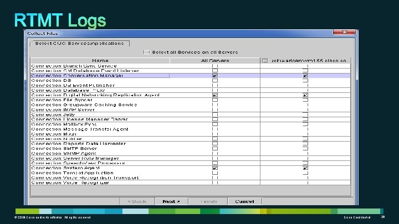Check SpeechView Processor All Servers checkbox
This screenshot has width=399, height=224.
point(215,163)
